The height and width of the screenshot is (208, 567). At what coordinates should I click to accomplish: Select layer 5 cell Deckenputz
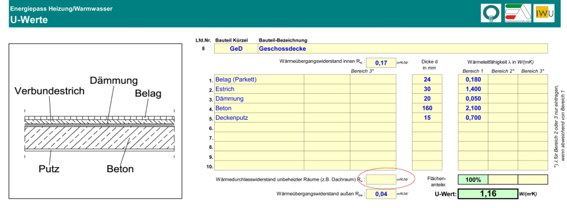pos(259,118)
